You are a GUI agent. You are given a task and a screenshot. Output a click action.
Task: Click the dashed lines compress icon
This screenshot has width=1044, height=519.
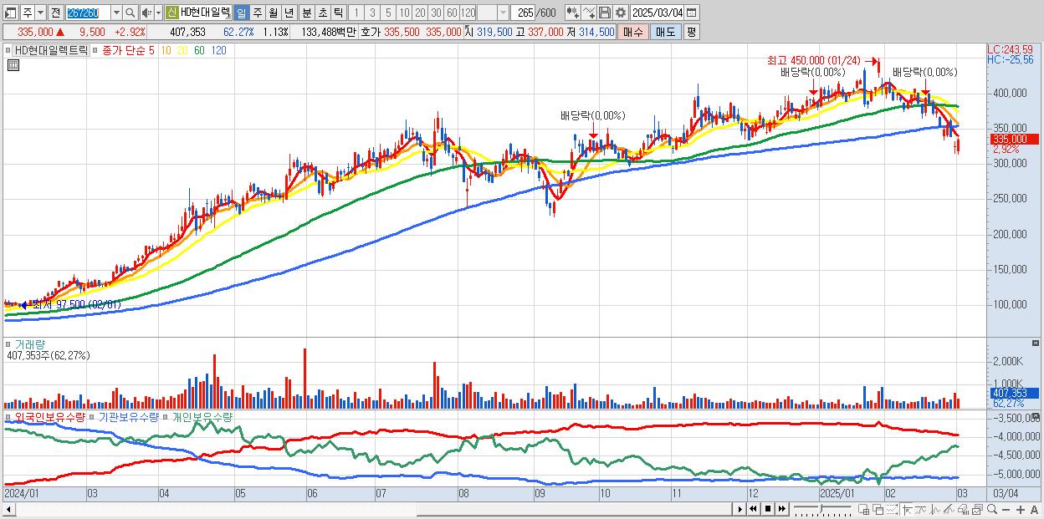(892, 510)
